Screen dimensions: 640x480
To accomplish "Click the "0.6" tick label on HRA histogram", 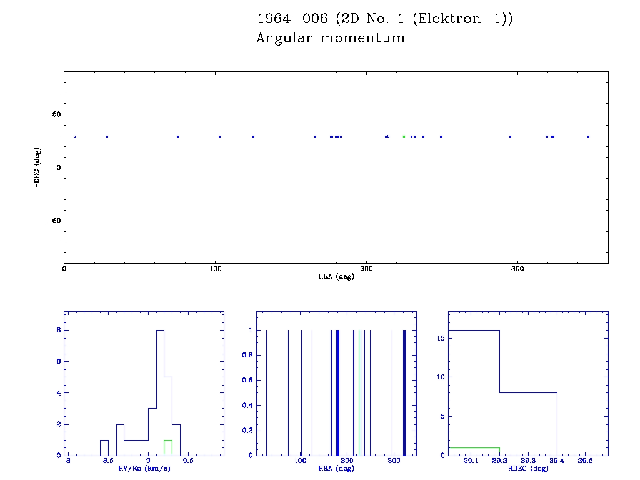I will [x=247, y=380].
